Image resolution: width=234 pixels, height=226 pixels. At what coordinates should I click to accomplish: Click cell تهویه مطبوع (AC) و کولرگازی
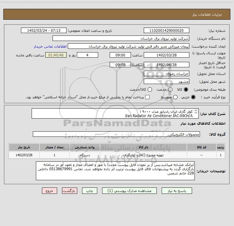143,155
